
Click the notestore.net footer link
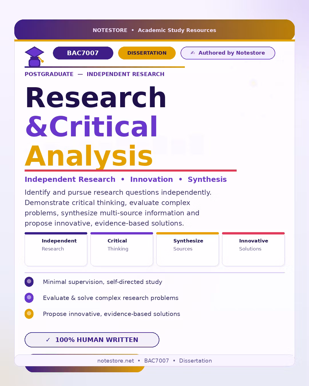(116, 361)
